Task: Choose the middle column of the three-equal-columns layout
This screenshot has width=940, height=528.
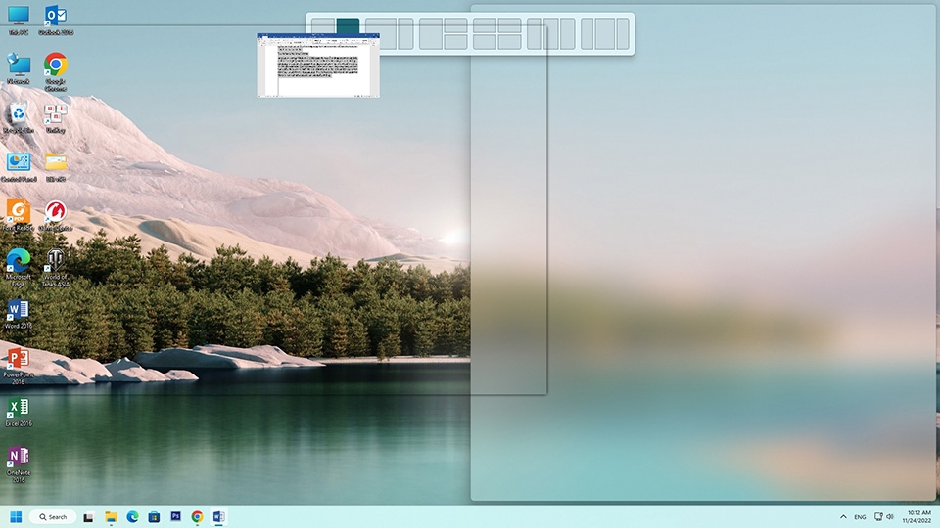Action: (551, 33)
